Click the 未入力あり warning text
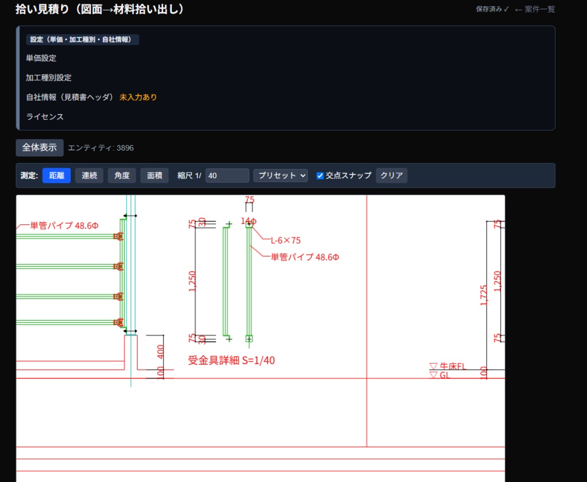Image resolution: width=587 pixels, height=482 pixels. coord(138,97)
